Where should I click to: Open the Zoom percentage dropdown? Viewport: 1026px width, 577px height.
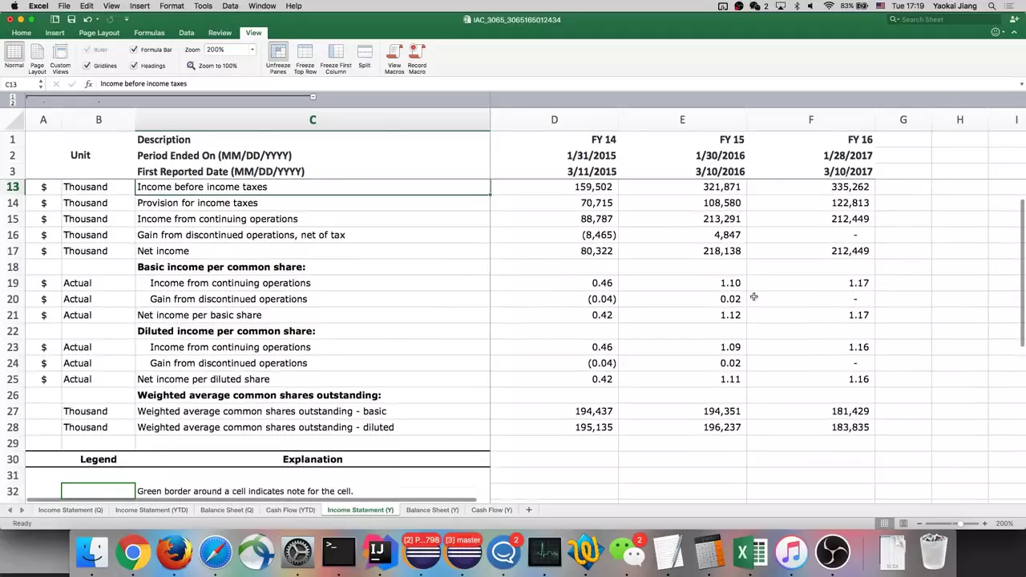point(251,50)
